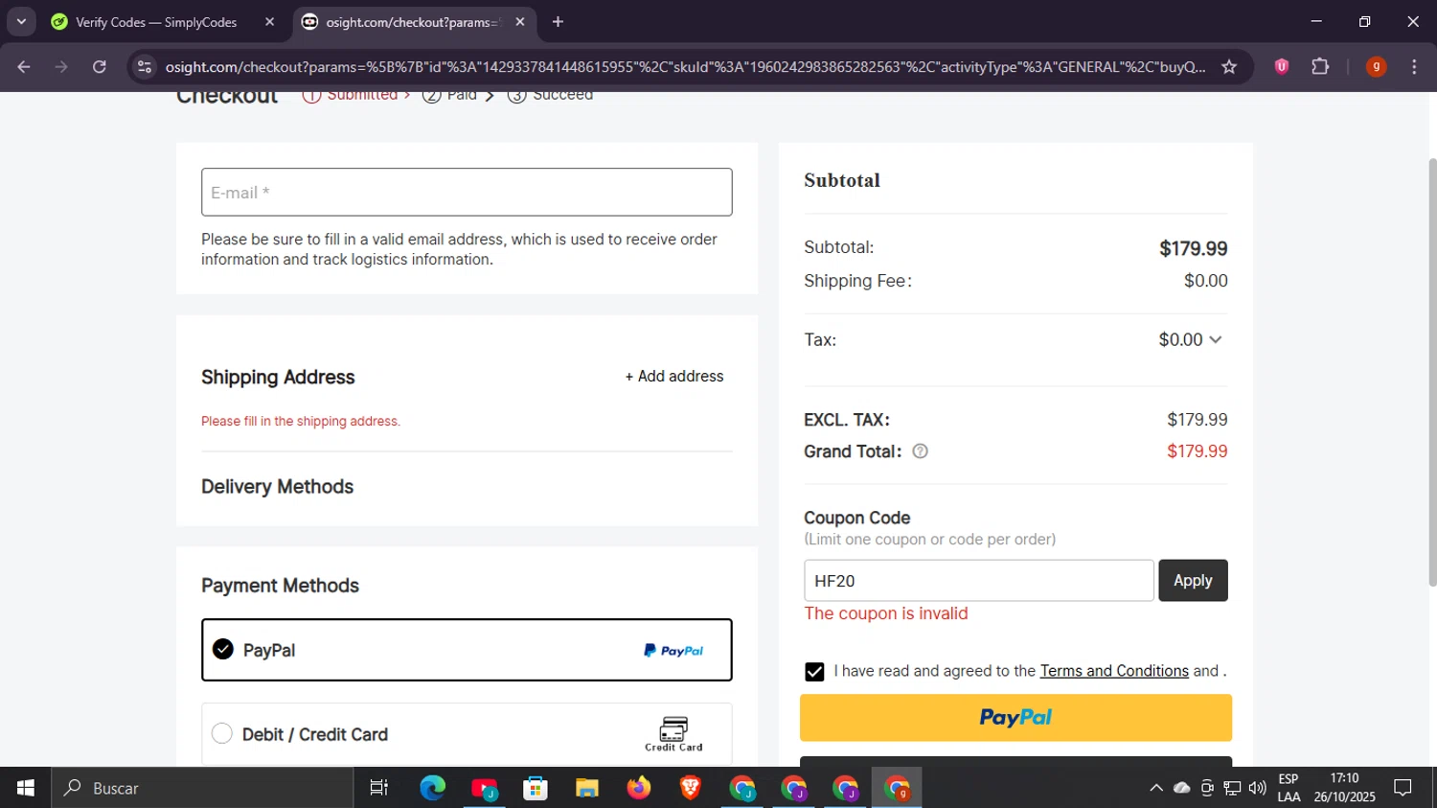Open the tab search dropdown arrow

point(21,21)
